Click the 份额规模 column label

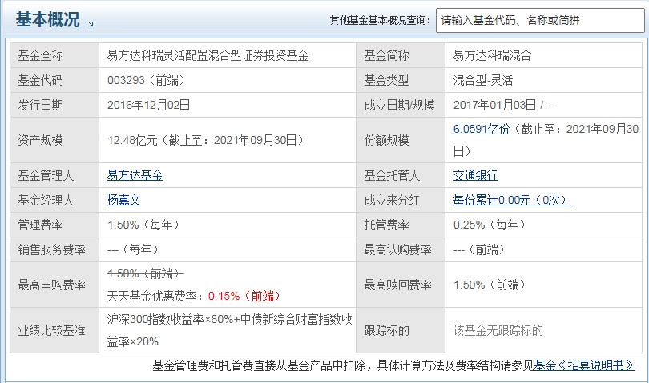386,140
